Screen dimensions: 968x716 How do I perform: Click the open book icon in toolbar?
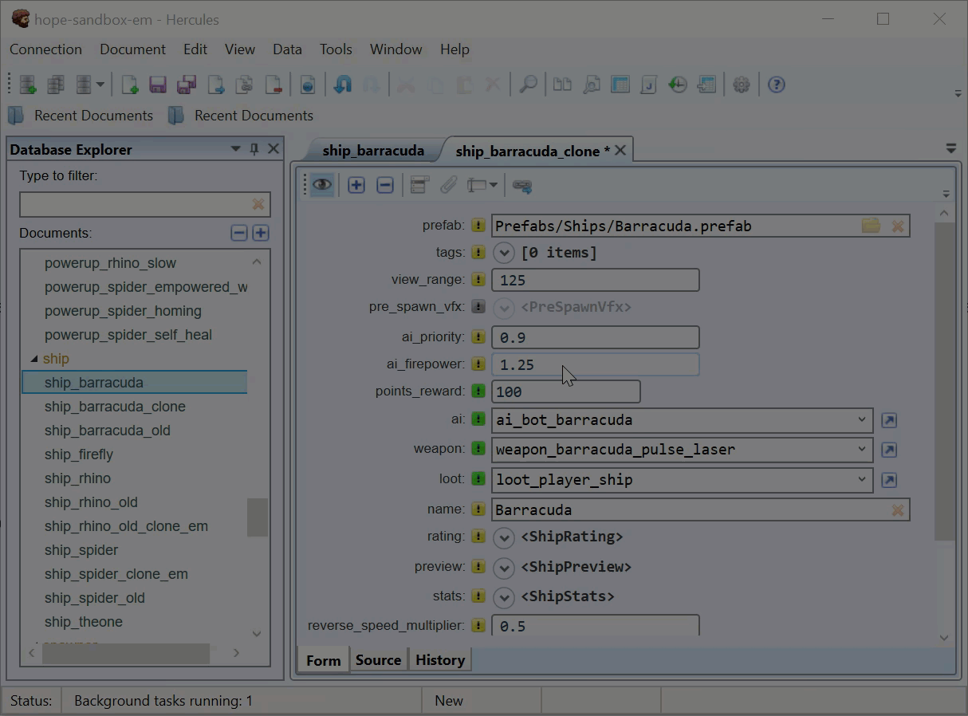563,85
